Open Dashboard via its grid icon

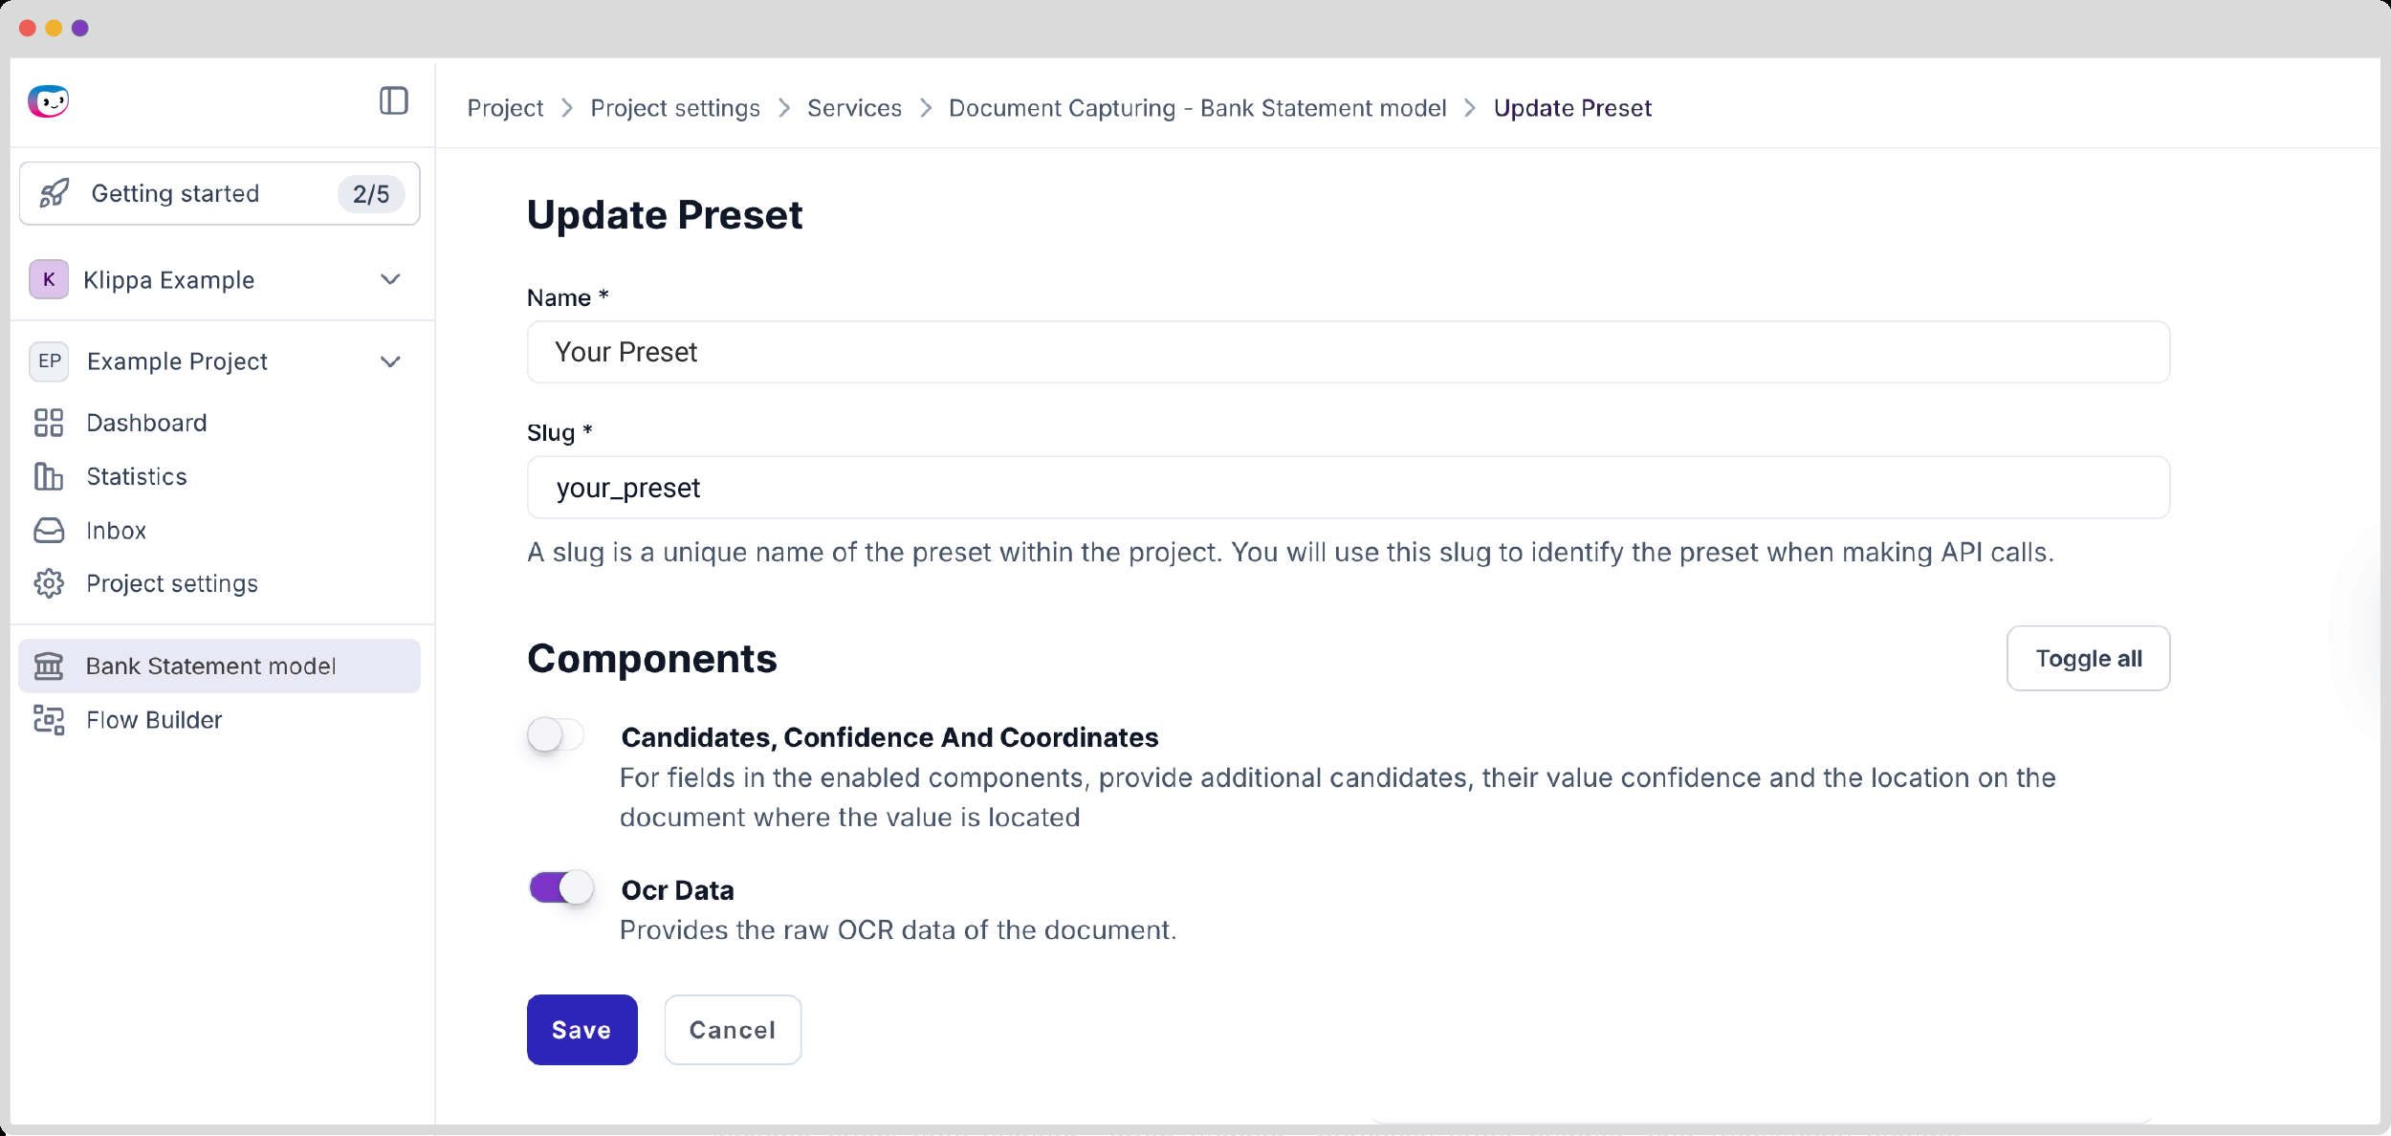click(x=49, y=423)
